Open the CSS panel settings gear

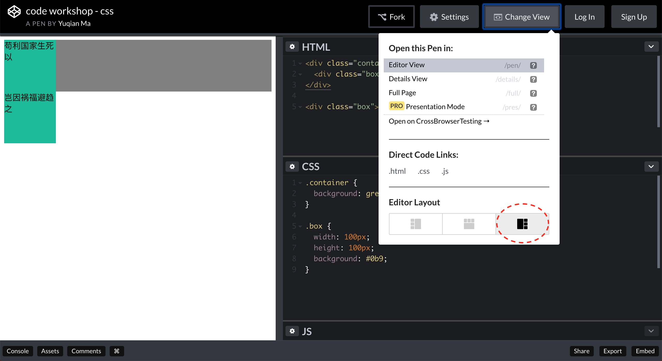[x=292, y=167]
